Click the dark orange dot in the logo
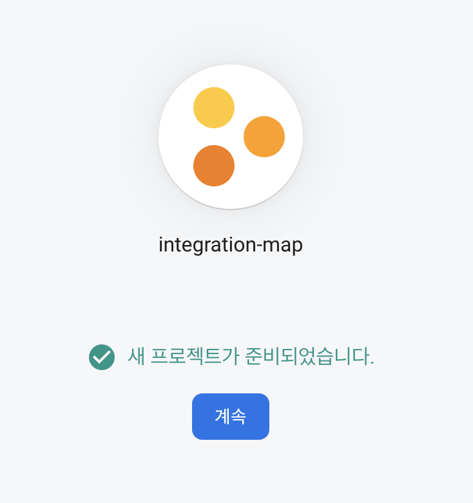 (214, 166)
